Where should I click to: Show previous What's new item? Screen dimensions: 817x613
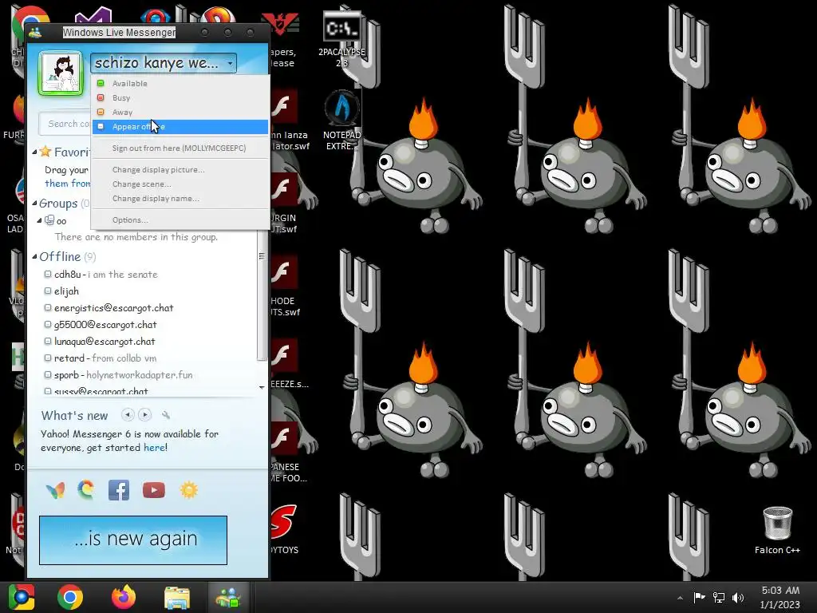[x=127, y=415]
